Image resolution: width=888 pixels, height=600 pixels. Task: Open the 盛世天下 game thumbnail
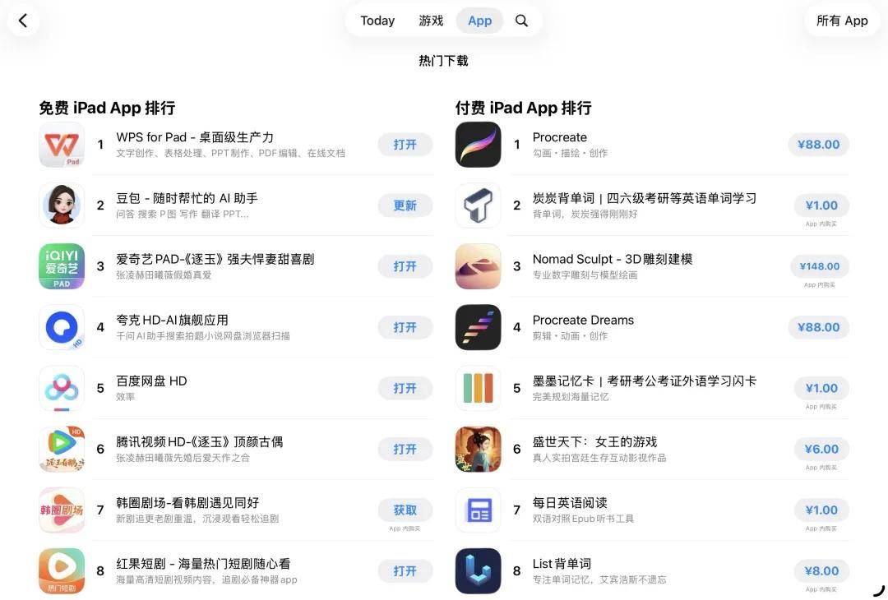(x=478, y=449)
